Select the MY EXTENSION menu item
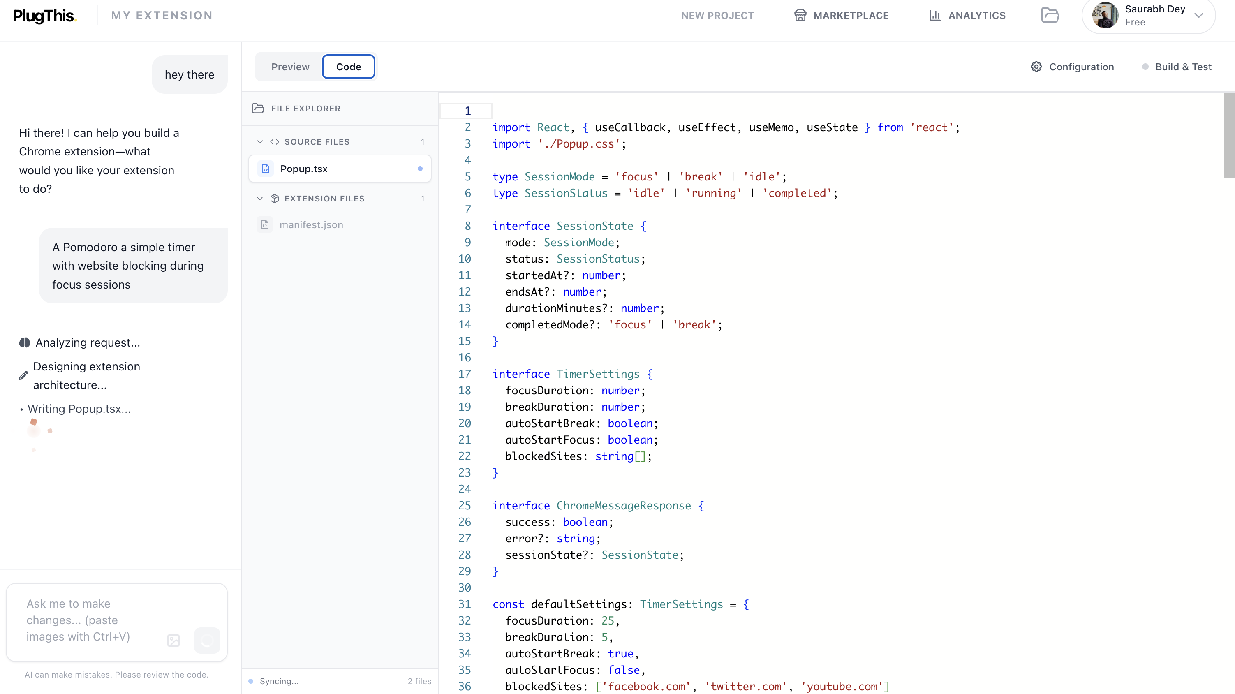 162,15
